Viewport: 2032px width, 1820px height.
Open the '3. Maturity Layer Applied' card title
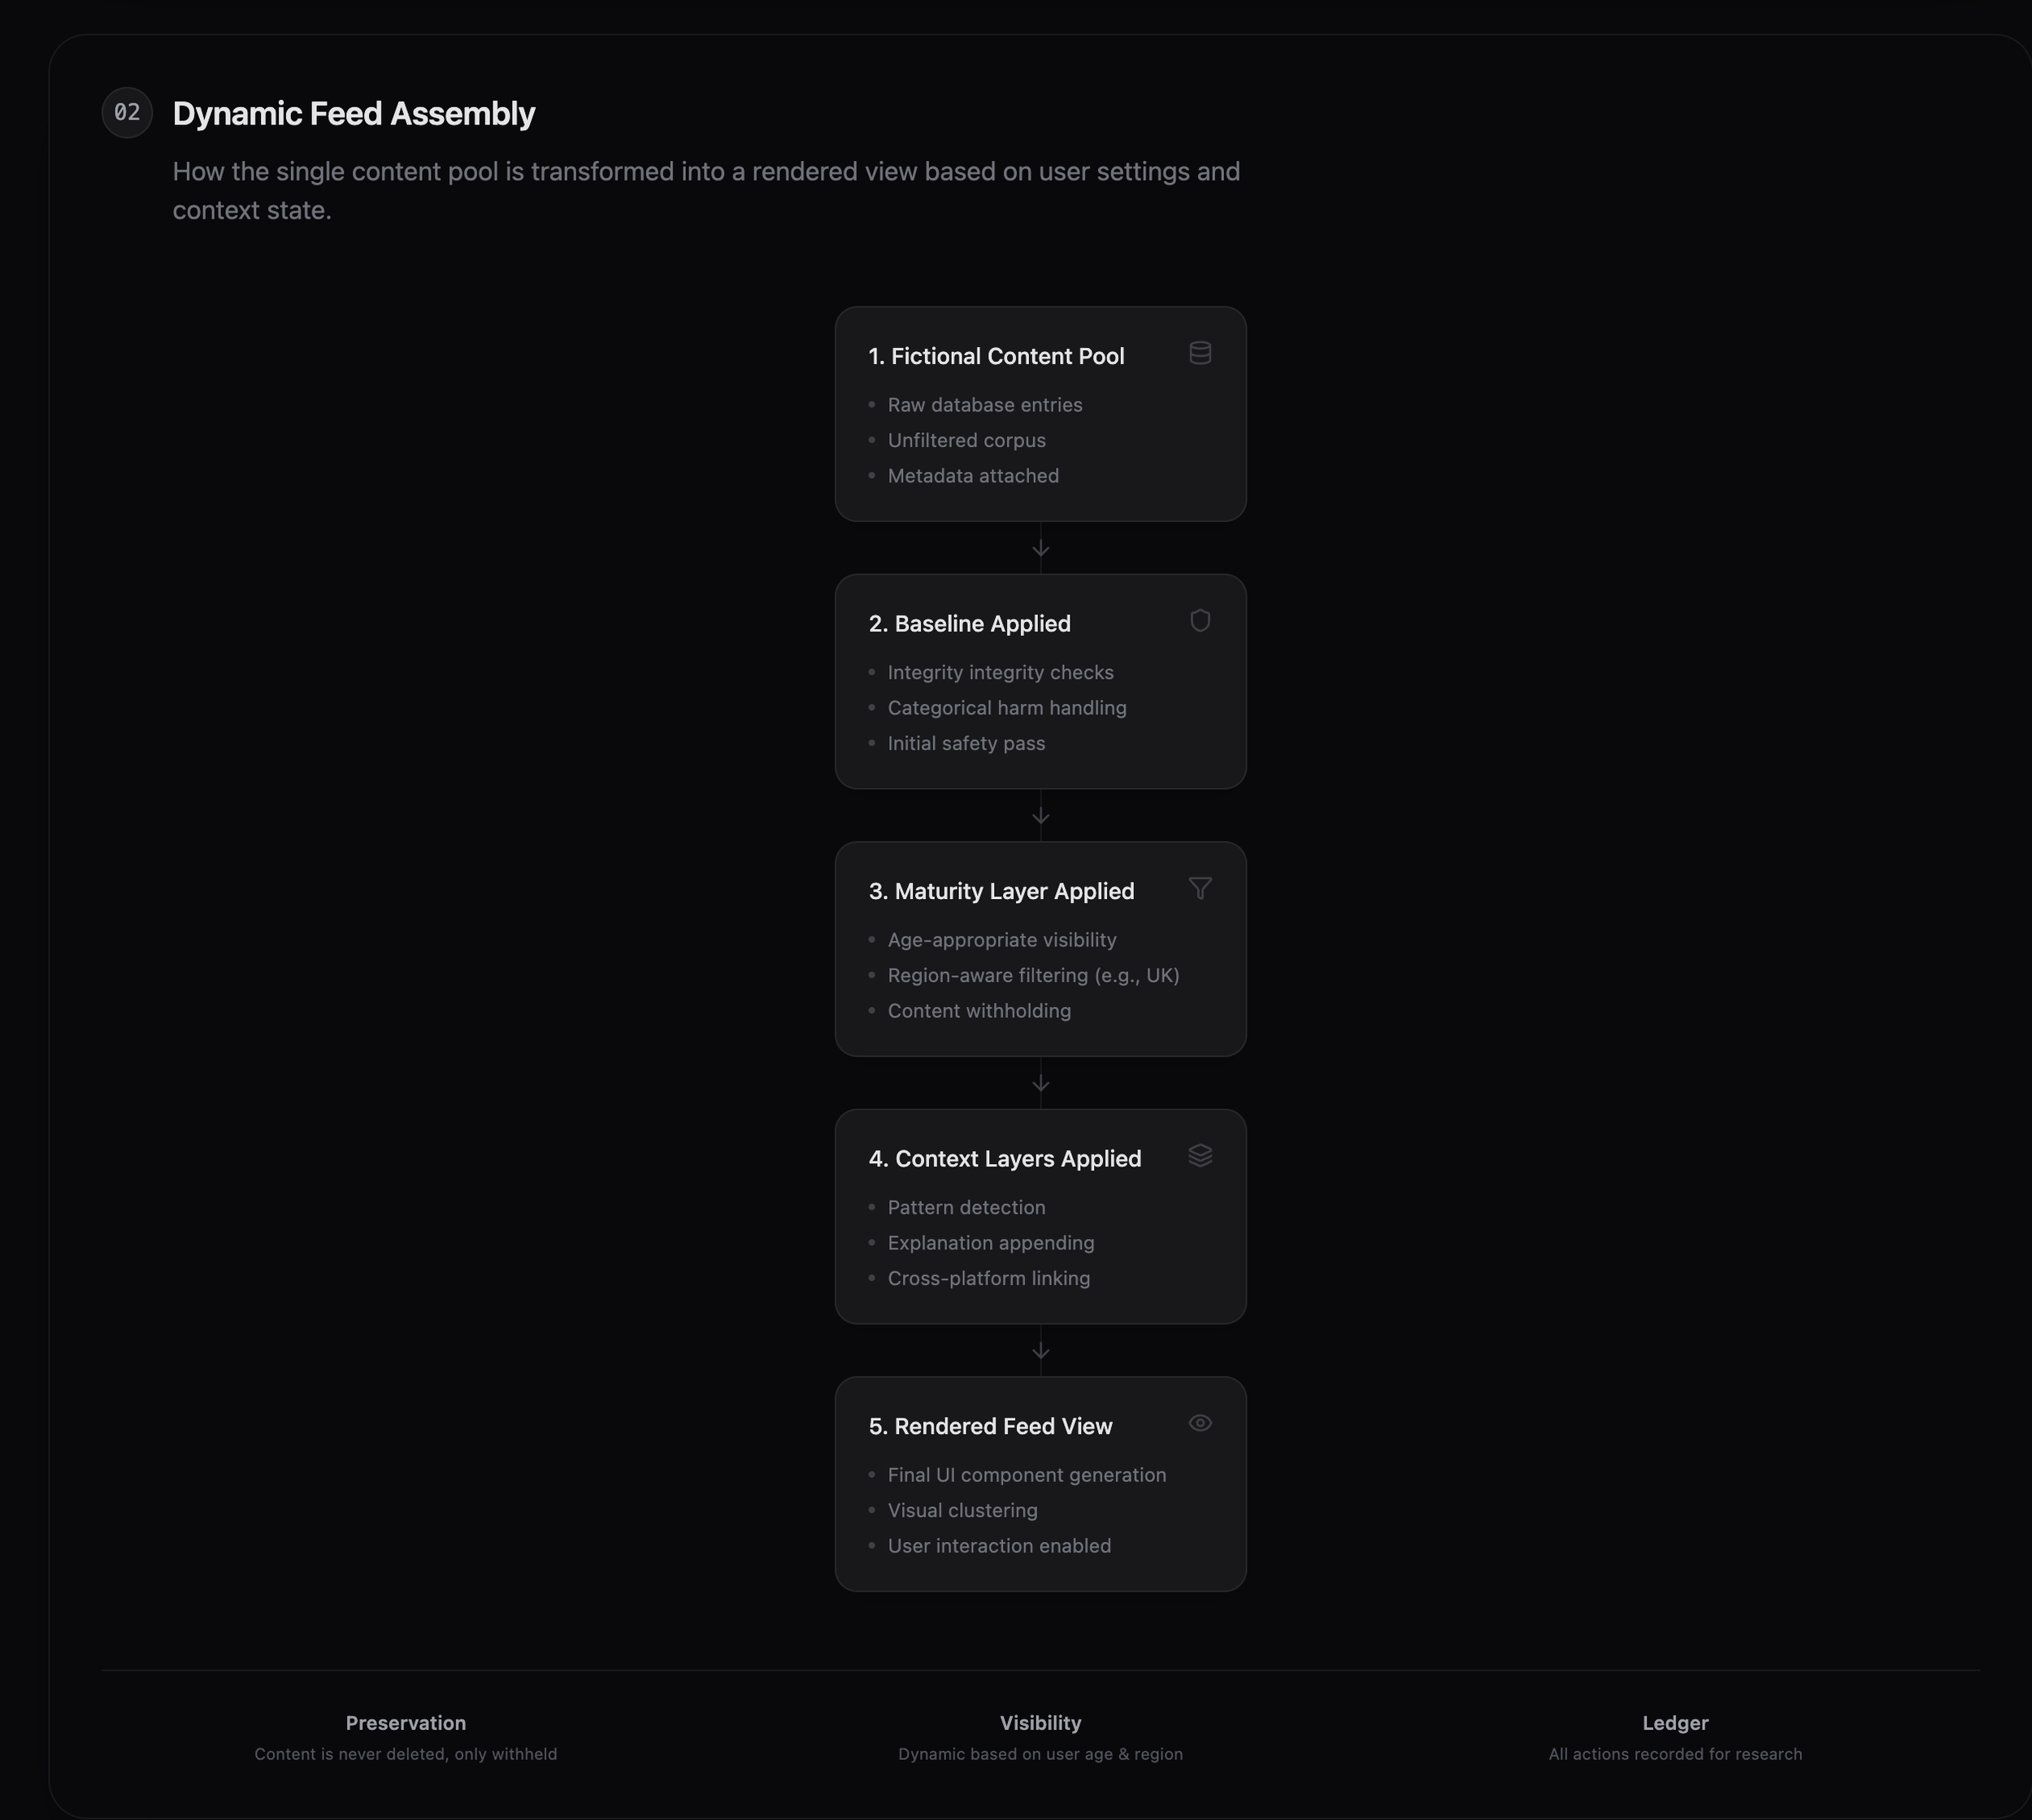(1001, 891)
